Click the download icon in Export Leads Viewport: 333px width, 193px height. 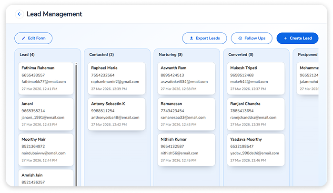point(192,39)
